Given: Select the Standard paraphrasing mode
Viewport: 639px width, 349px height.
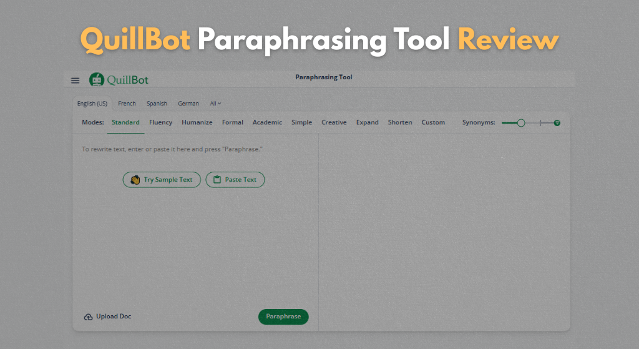Looking at the screenshot, I should 125,122.
